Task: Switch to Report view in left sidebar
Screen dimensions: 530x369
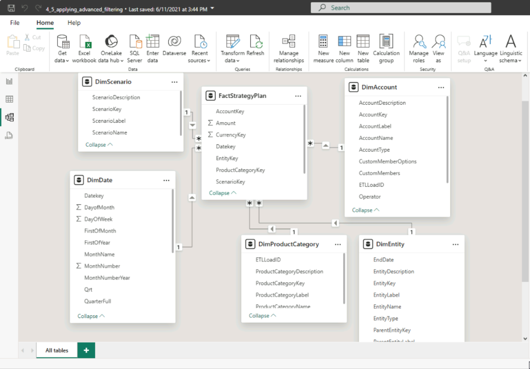Action: coord(8,81)
